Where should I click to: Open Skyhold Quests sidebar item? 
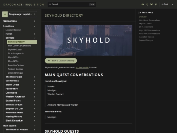[x=15, y=50]
